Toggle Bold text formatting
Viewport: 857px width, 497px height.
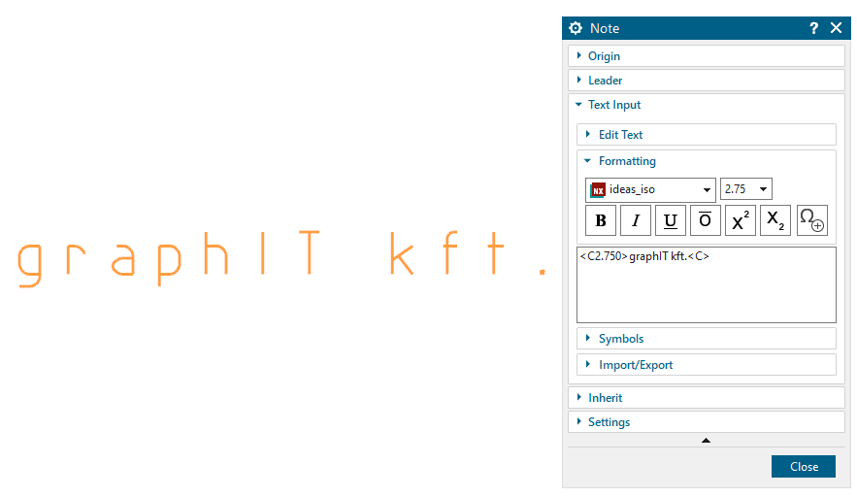[600, 221]
